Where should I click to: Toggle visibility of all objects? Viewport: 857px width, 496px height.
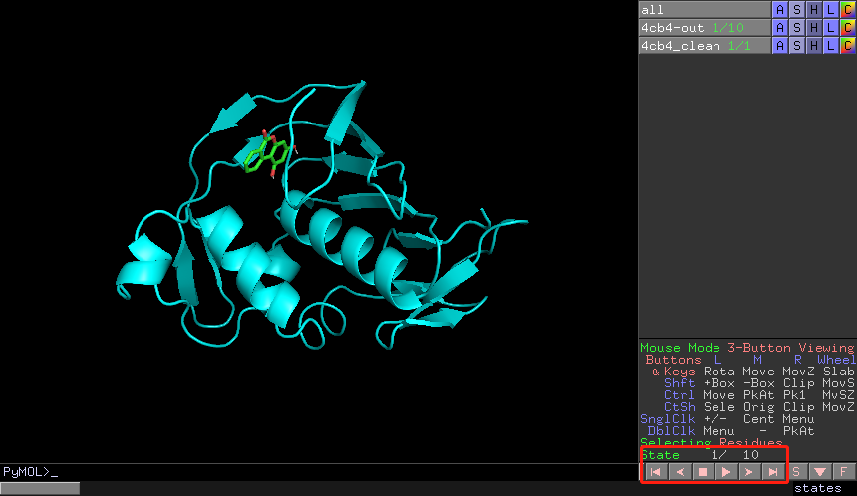704,9
